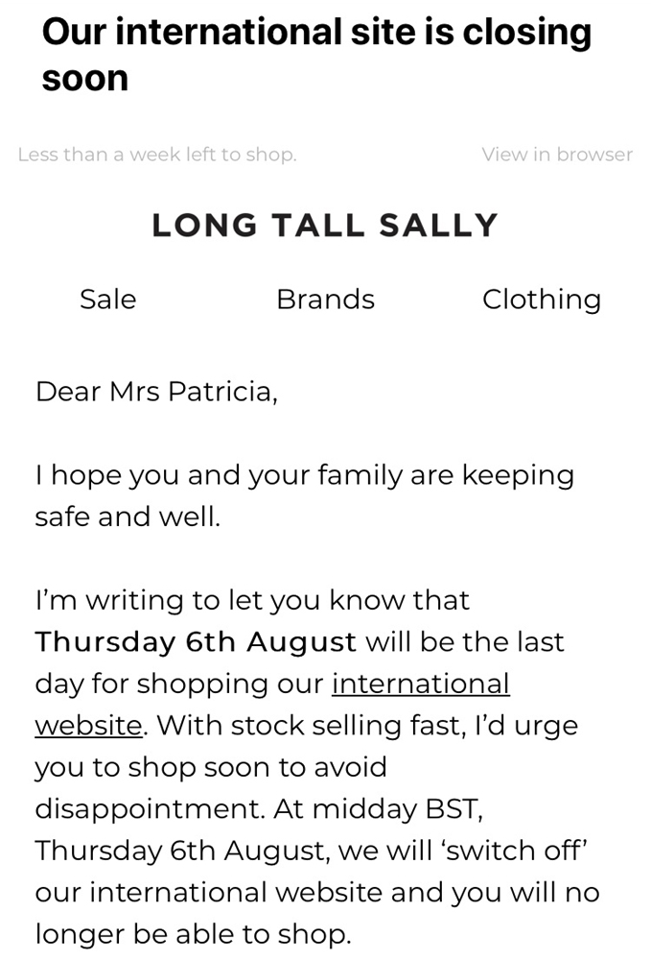651x960 pixels.
Task: Click the 'I'm writing to let you know' line
Action: coord(252,601)
